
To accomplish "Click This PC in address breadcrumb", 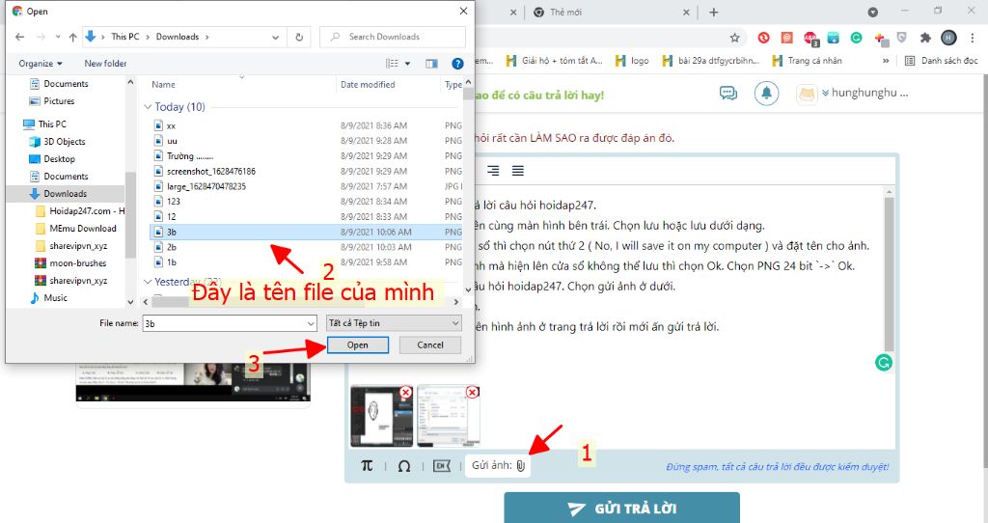I will pos(124,38).
